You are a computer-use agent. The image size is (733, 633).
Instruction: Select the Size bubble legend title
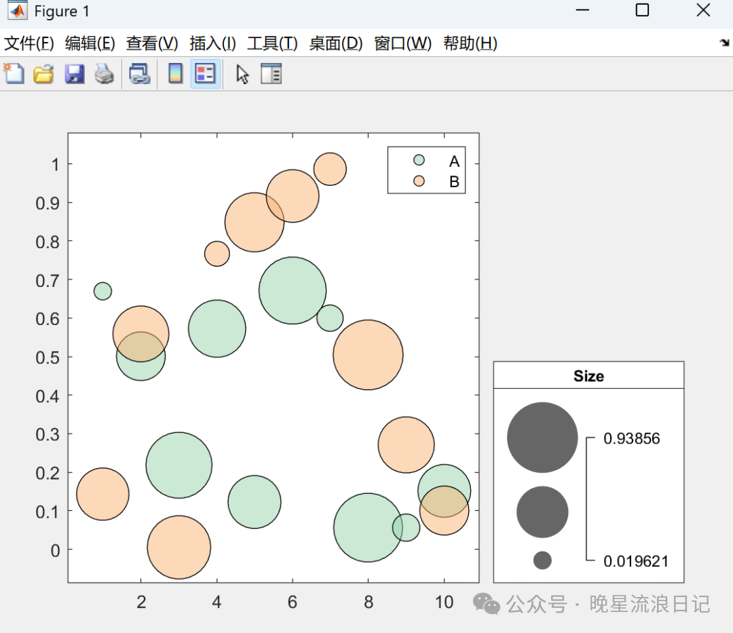click(x=588, y=376)
